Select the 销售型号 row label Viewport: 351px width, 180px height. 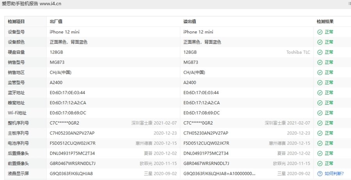point(16,62)
